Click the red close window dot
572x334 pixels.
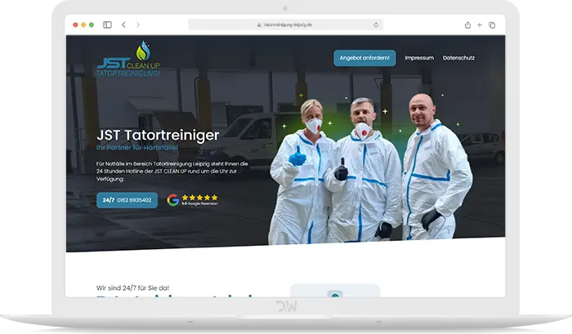click(x=75, y=24)
